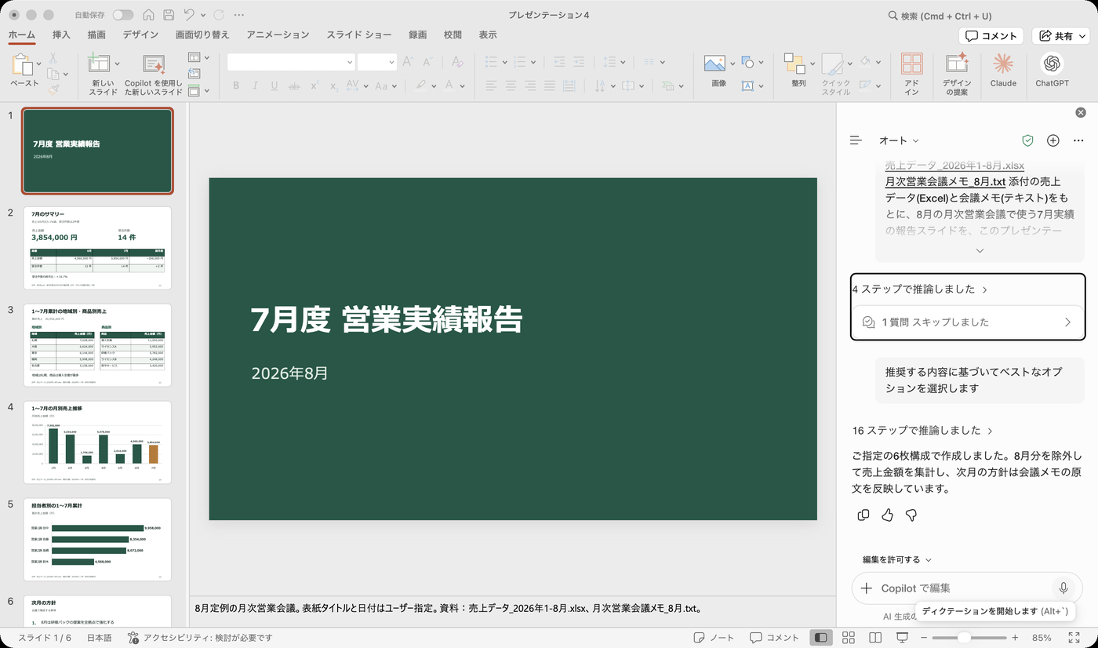Click the コメント button near share
The height and width of the screenshot is (648, 1098).
[x=991, y=36]
